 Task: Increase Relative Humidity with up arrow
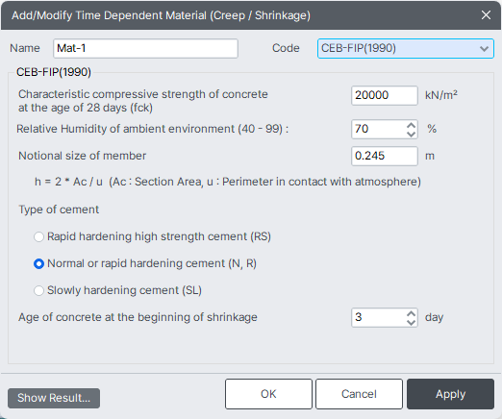click(411, 125)
